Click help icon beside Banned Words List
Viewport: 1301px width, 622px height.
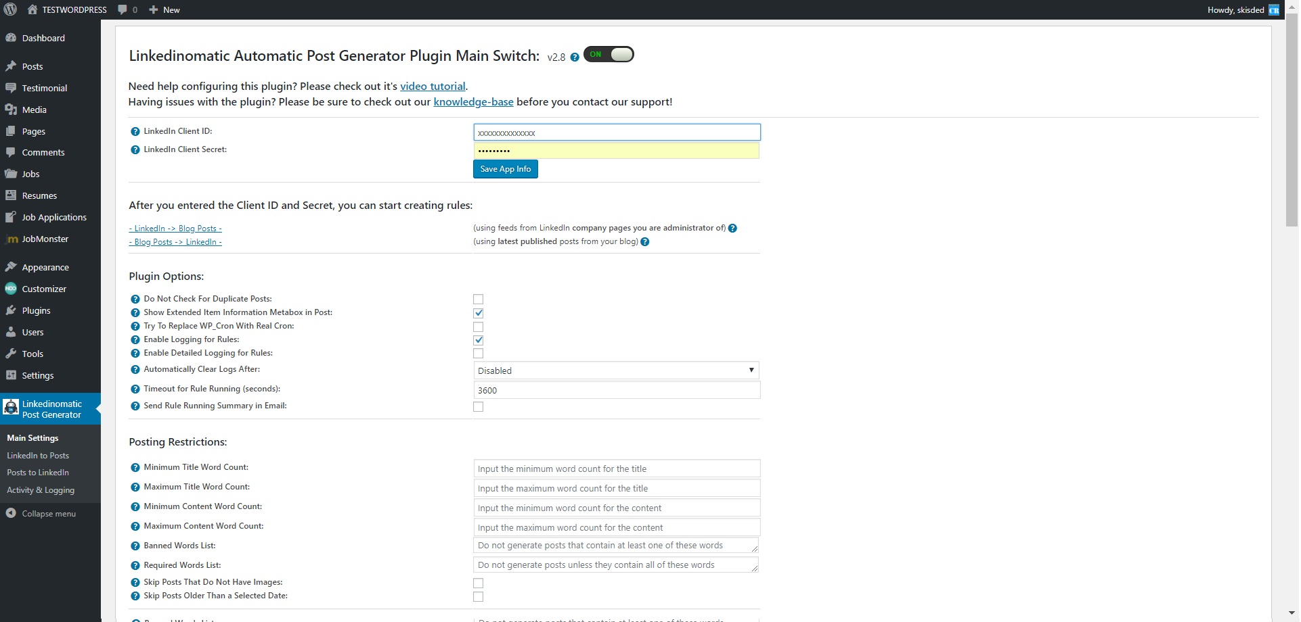pos(135,546)
